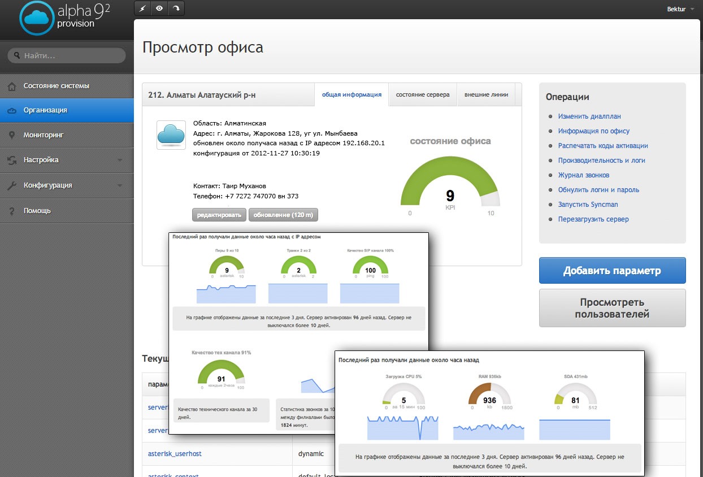Switch to the общая информация tab

click(x=351, y=95)
